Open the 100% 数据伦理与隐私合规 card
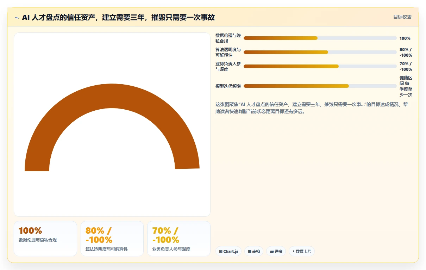The width and height of the screenshot is (426, 270). tap(45, 239)
